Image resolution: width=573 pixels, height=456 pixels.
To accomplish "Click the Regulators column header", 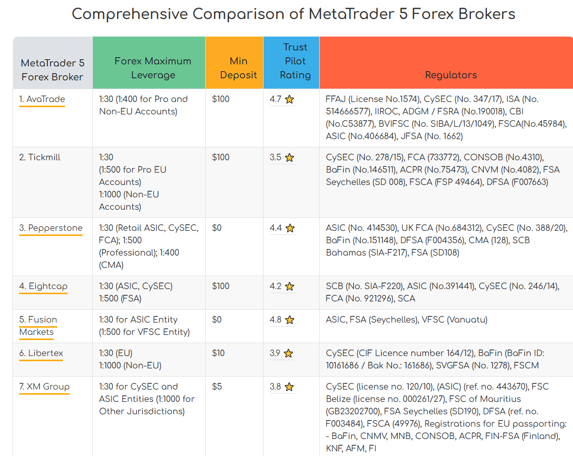I will (x=451, y=75).
